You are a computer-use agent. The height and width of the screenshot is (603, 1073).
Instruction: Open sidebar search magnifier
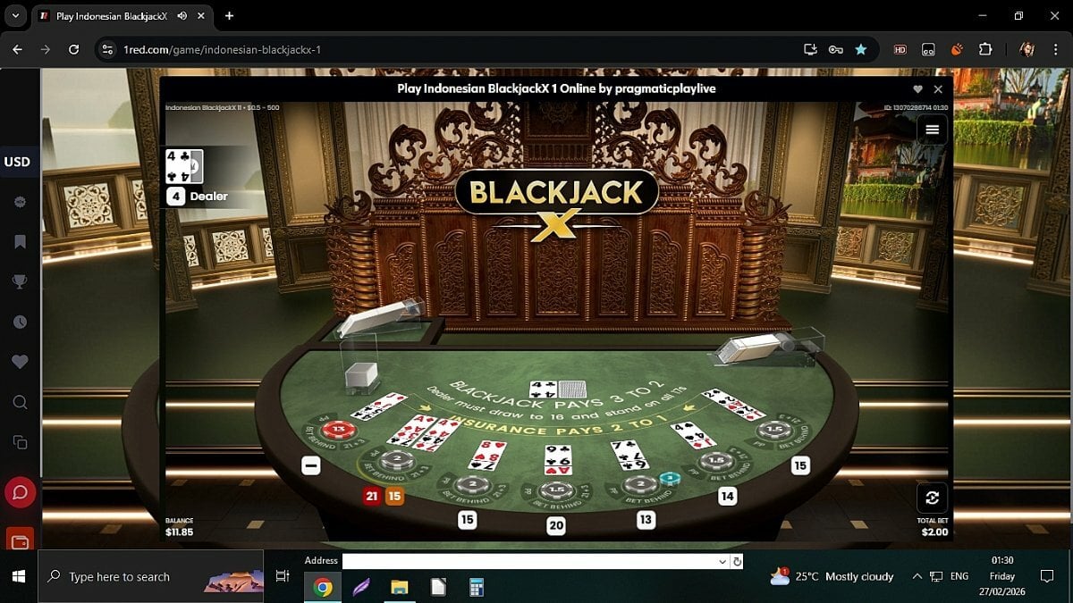click(20, 403)
